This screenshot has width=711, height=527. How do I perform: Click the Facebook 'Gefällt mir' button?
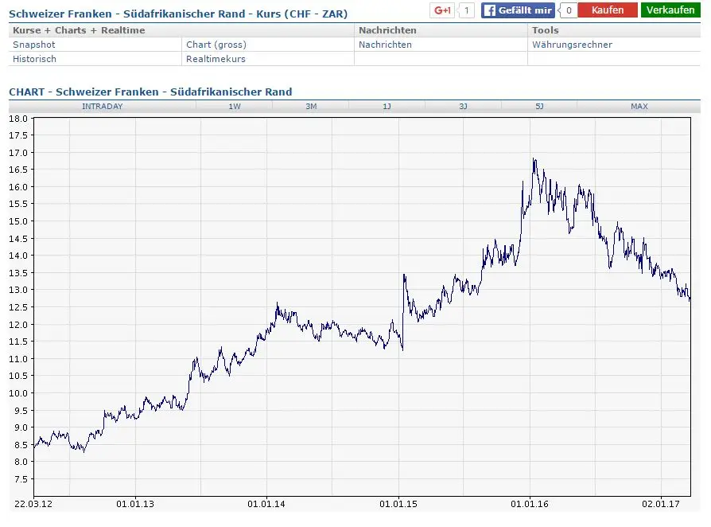pyautogui.click(x=518, y=10)
